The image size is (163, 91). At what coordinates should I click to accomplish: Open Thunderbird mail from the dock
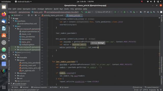point(4,21)
